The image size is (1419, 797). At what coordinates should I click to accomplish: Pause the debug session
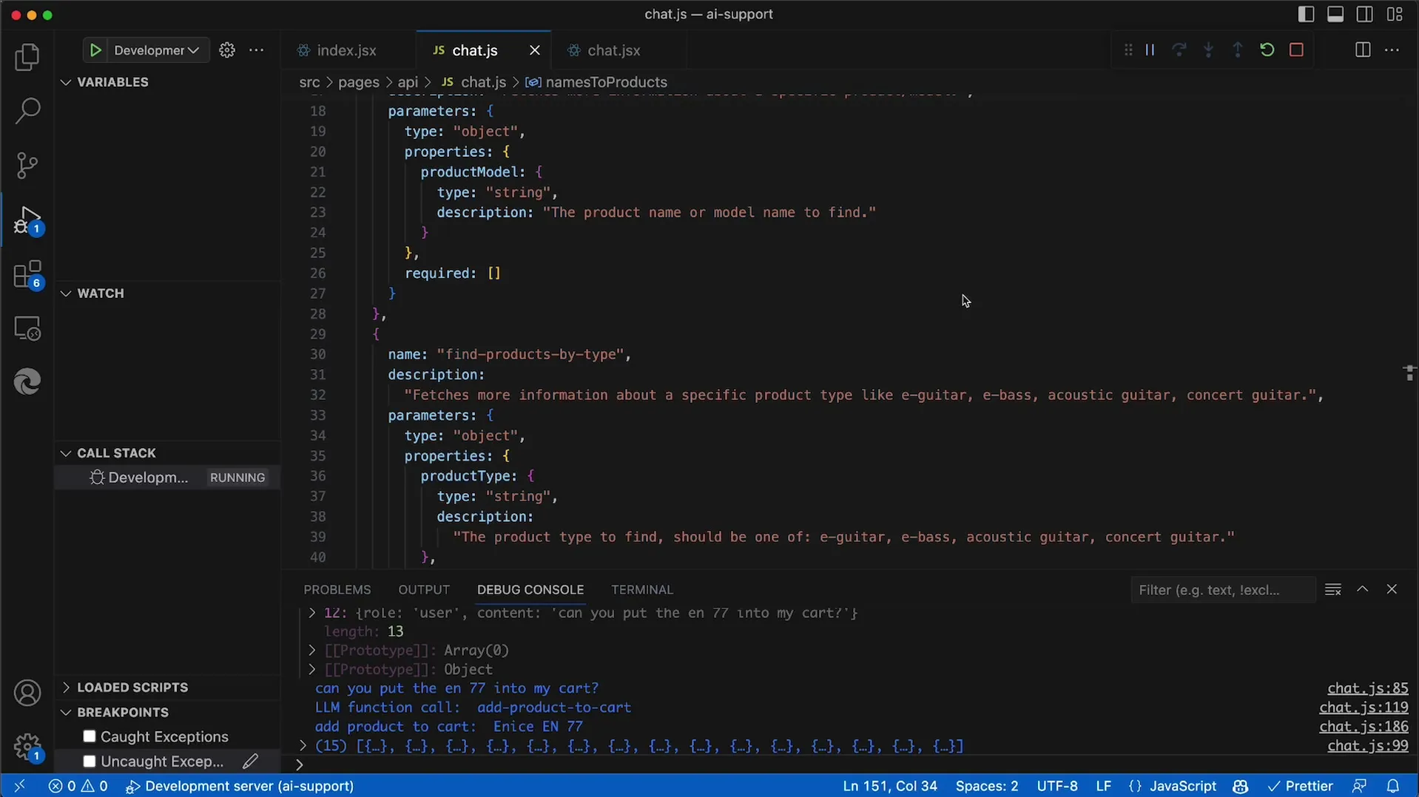[x=1150, y=50]
